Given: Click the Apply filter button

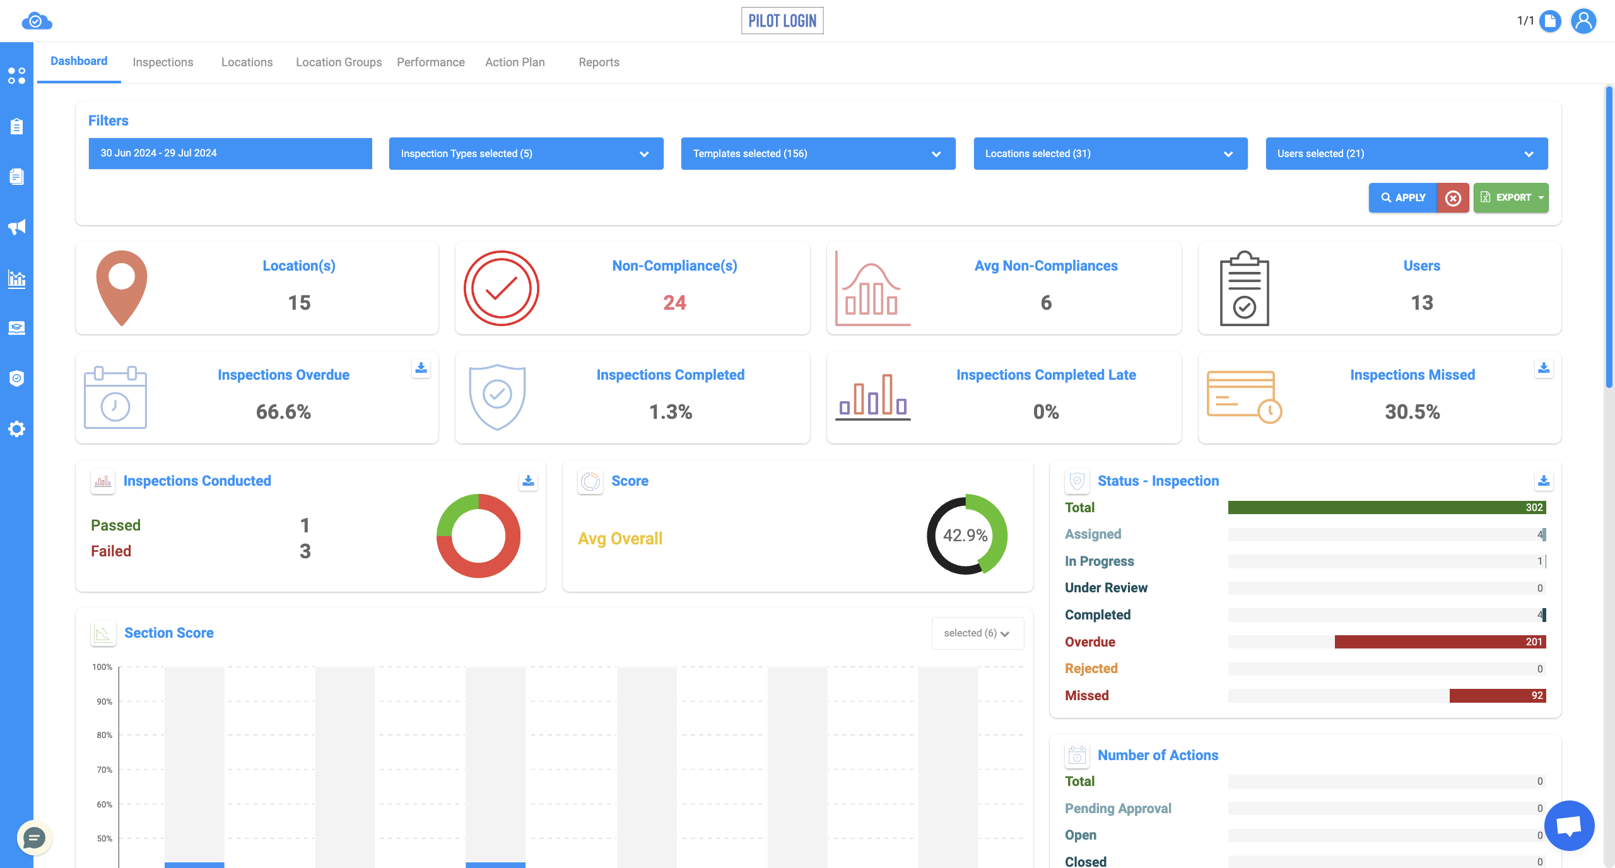Looking at the screenshot, I should [1402, 197].
